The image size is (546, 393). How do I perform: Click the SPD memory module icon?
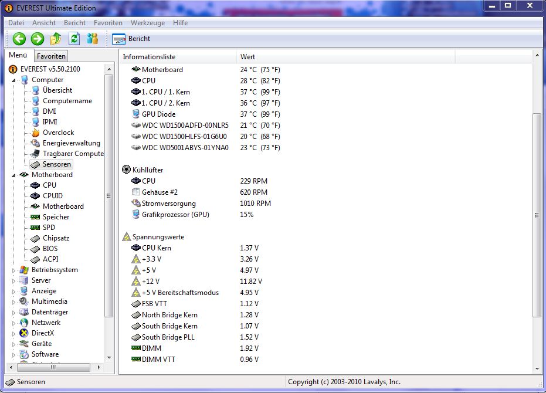click(x=36, y=228)
